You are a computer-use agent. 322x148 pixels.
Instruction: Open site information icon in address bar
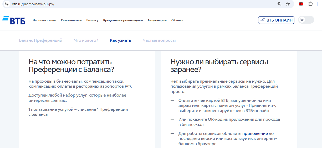coord(7,4)
